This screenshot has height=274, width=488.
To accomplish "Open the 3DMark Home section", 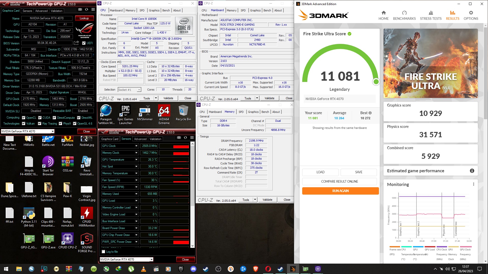I will tap(384, 15).
